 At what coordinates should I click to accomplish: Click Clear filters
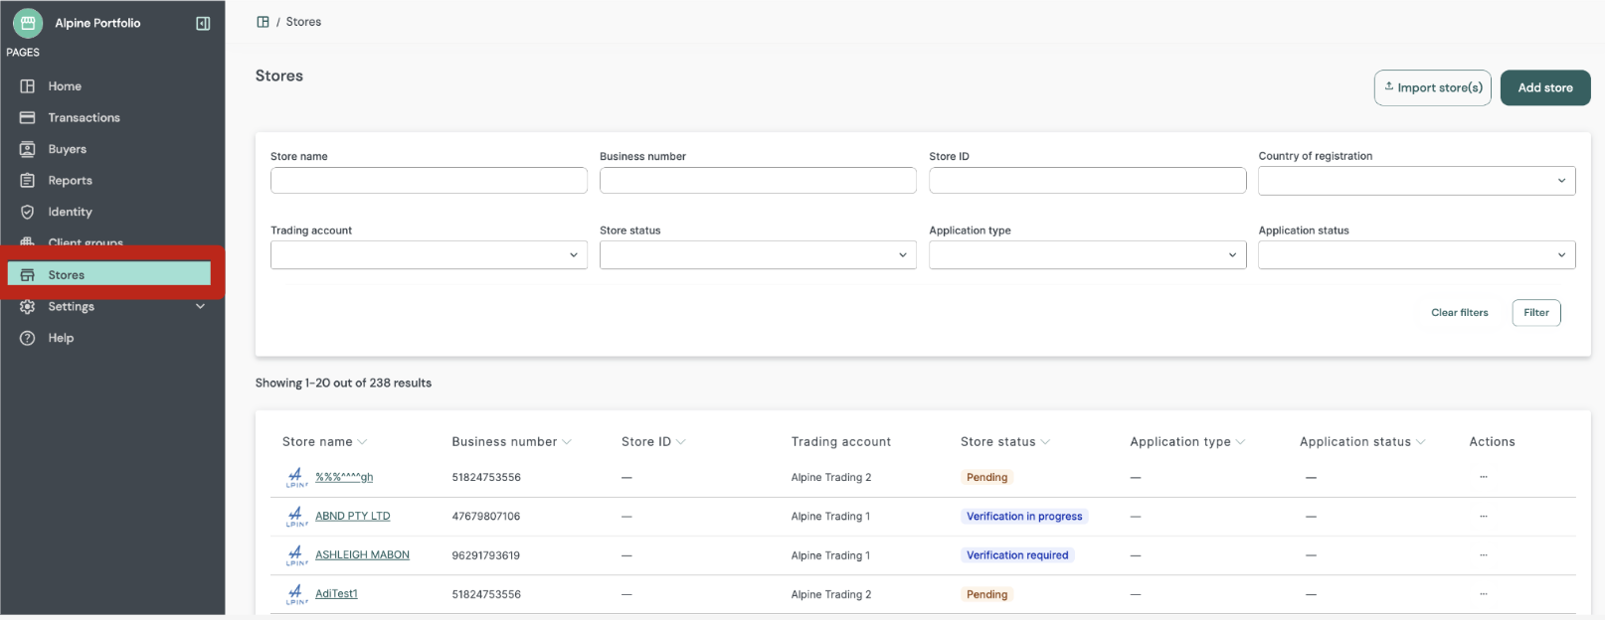tap(1459, 313)
